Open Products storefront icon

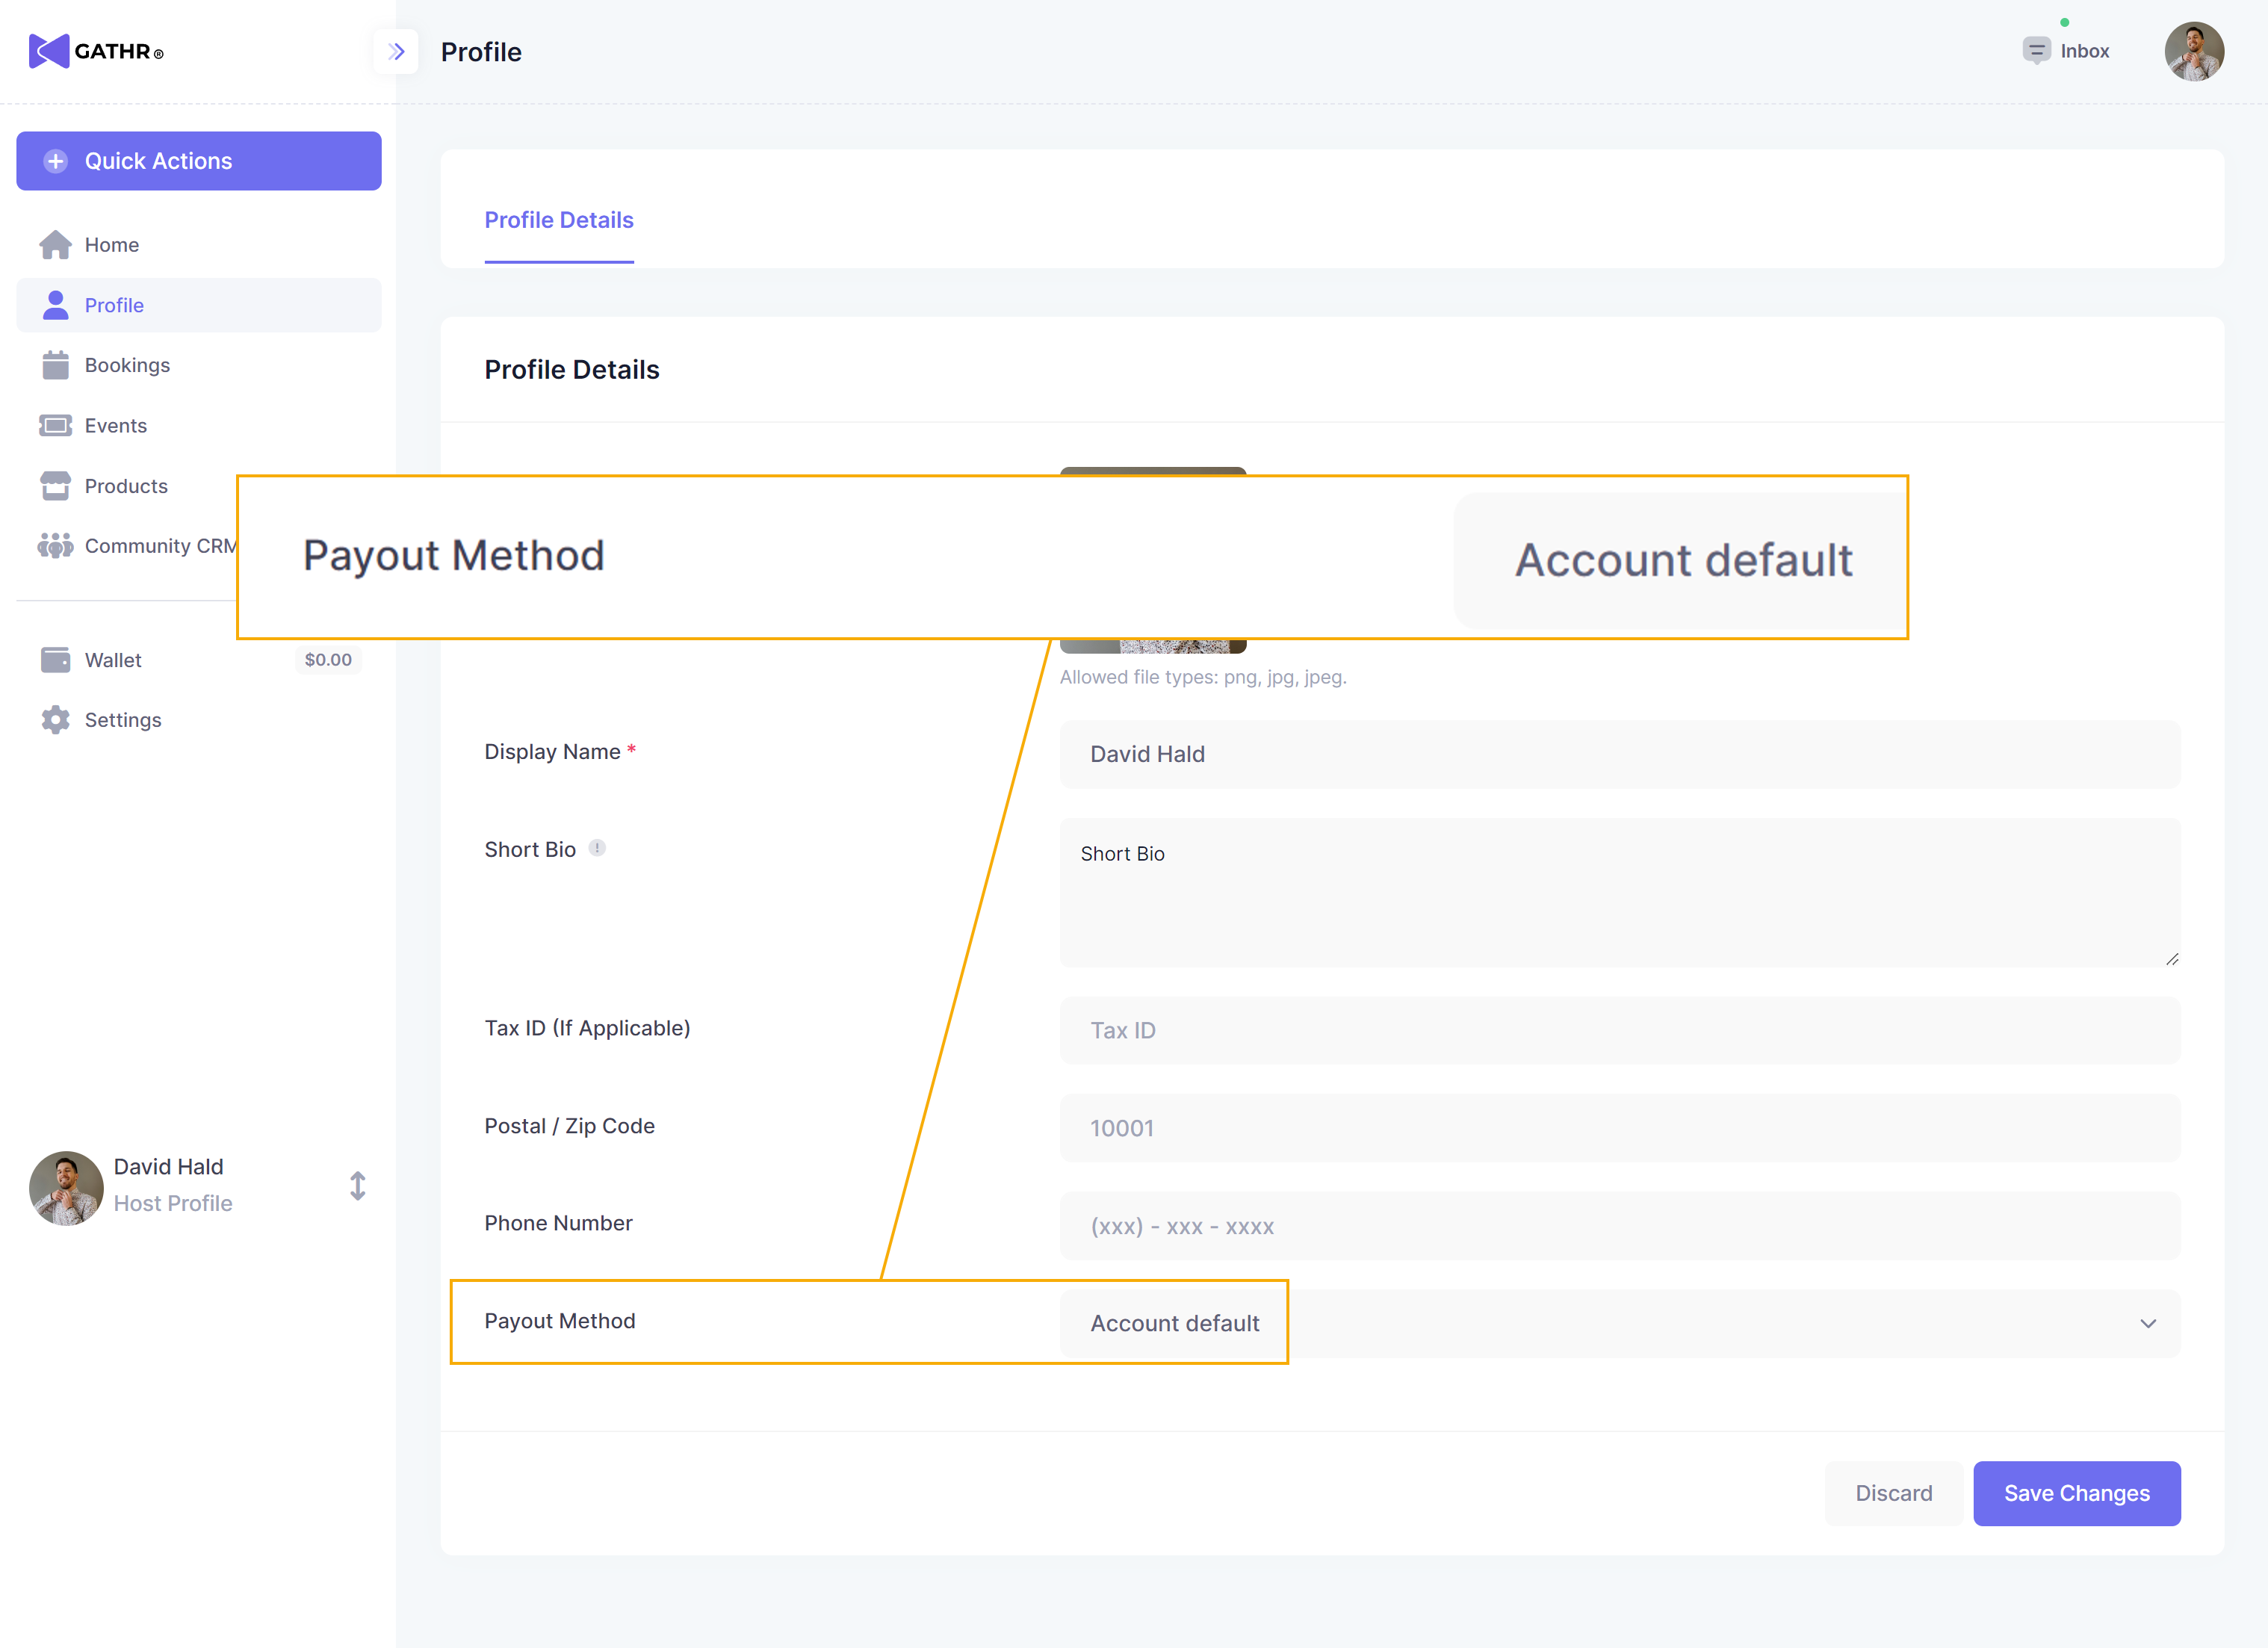(x=55, y=486)
